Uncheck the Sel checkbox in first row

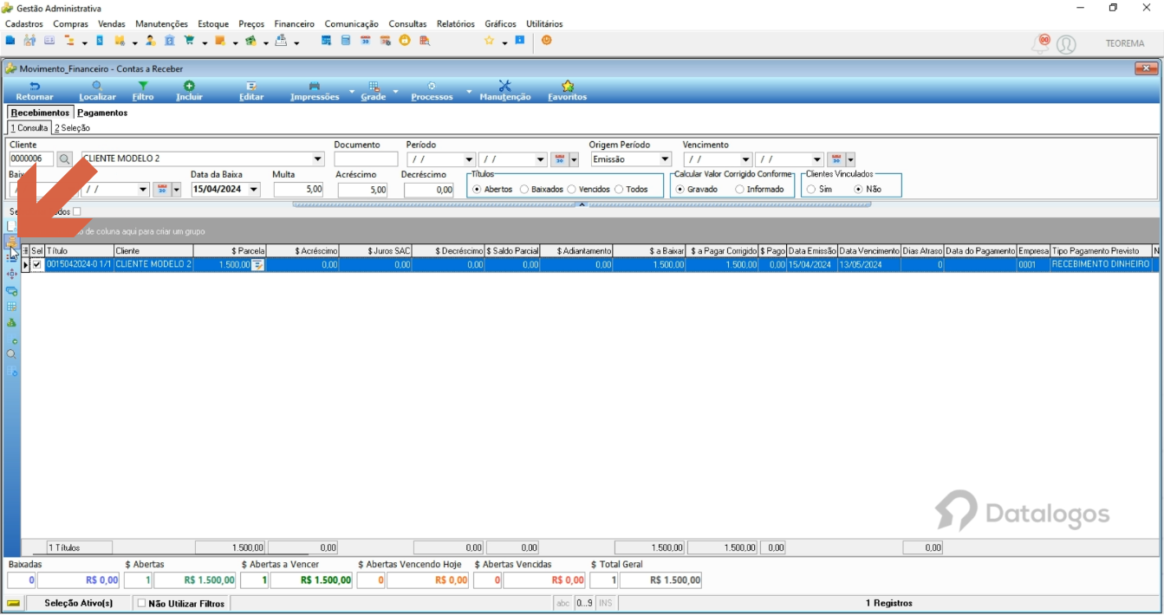point(37,265)
